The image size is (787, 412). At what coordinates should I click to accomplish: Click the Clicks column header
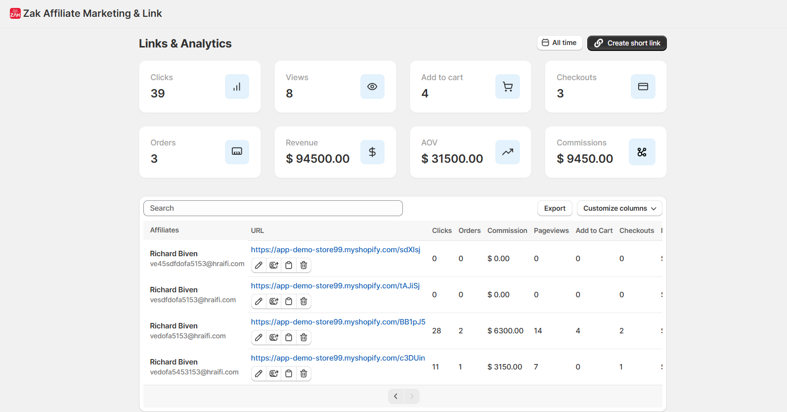pyautogui.click(x=442, y=230)
